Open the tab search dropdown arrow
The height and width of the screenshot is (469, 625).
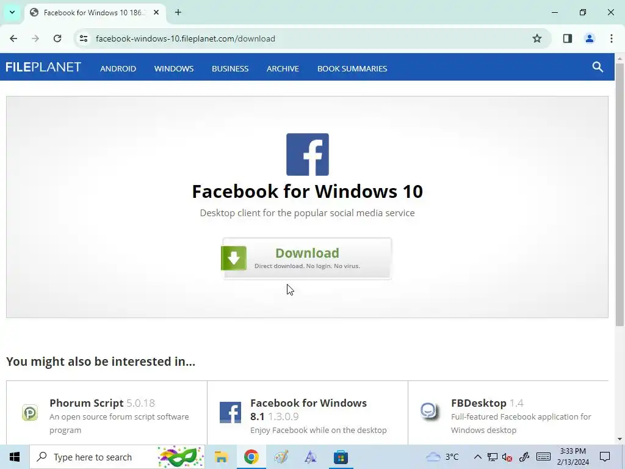[12, 12]
